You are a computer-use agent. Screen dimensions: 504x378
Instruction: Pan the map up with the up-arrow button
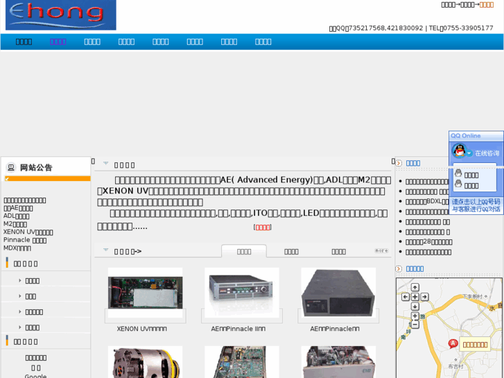click(x=415, y=287)
